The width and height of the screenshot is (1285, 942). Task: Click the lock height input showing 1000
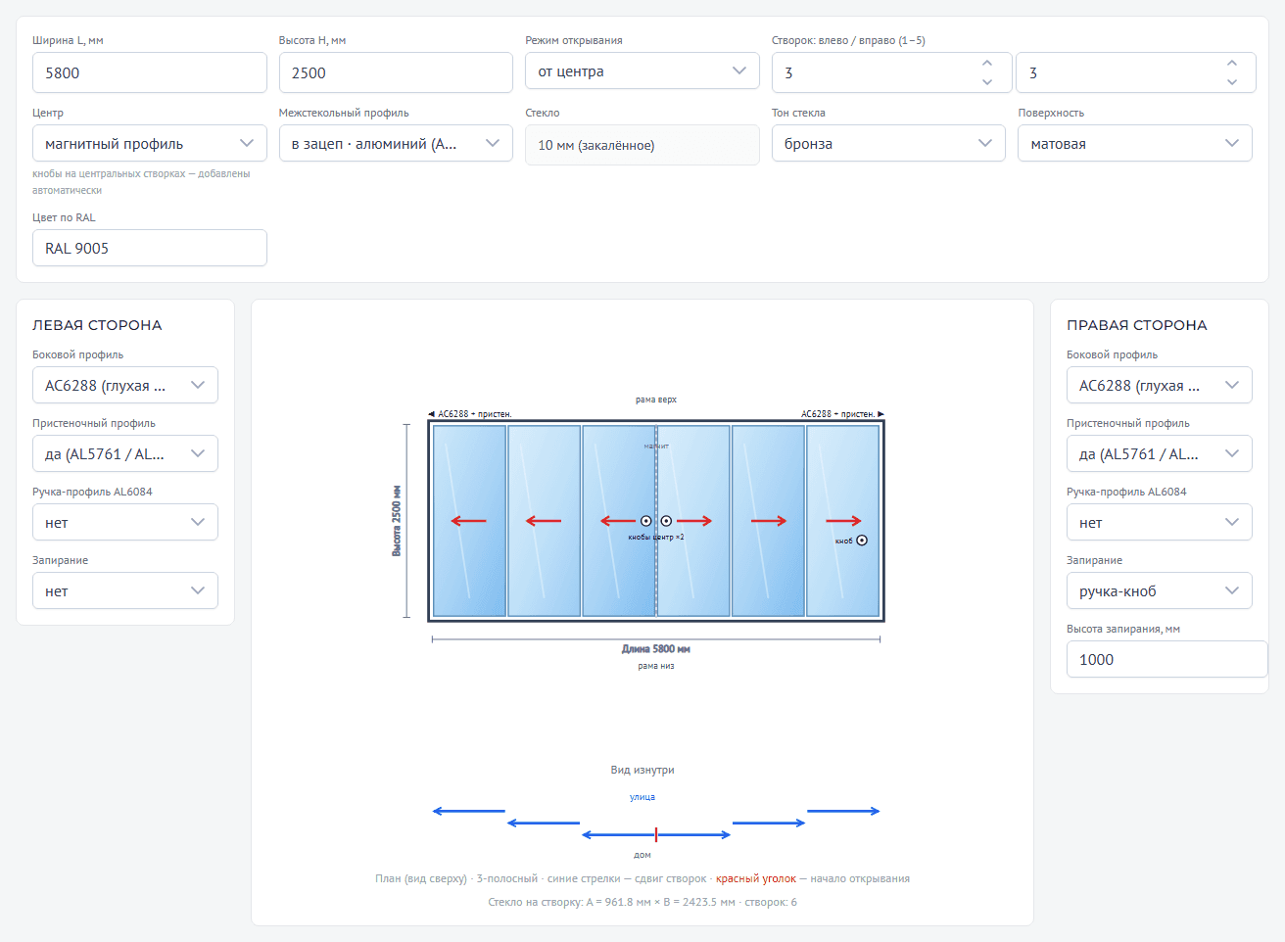pos(1166,659)
